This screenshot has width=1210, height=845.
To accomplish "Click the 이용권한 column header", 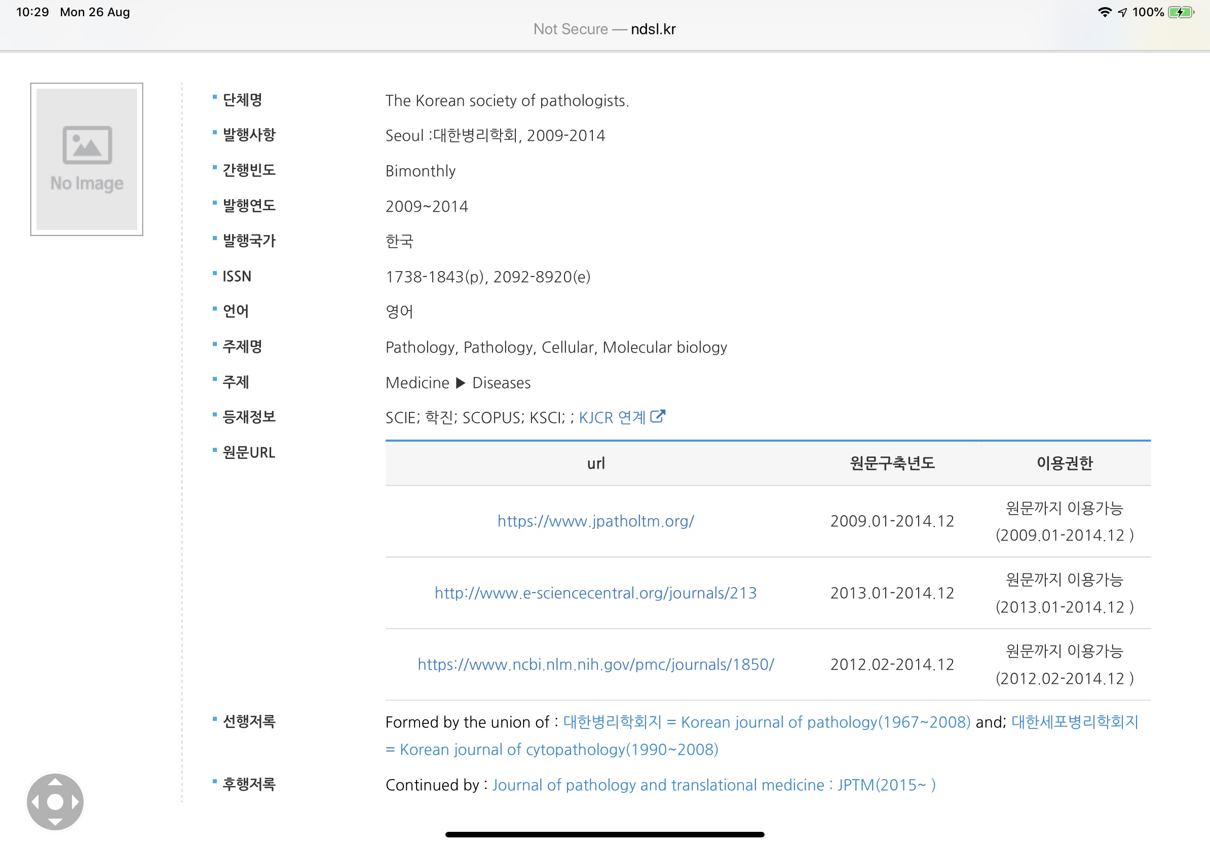I will coord(1064,463).
